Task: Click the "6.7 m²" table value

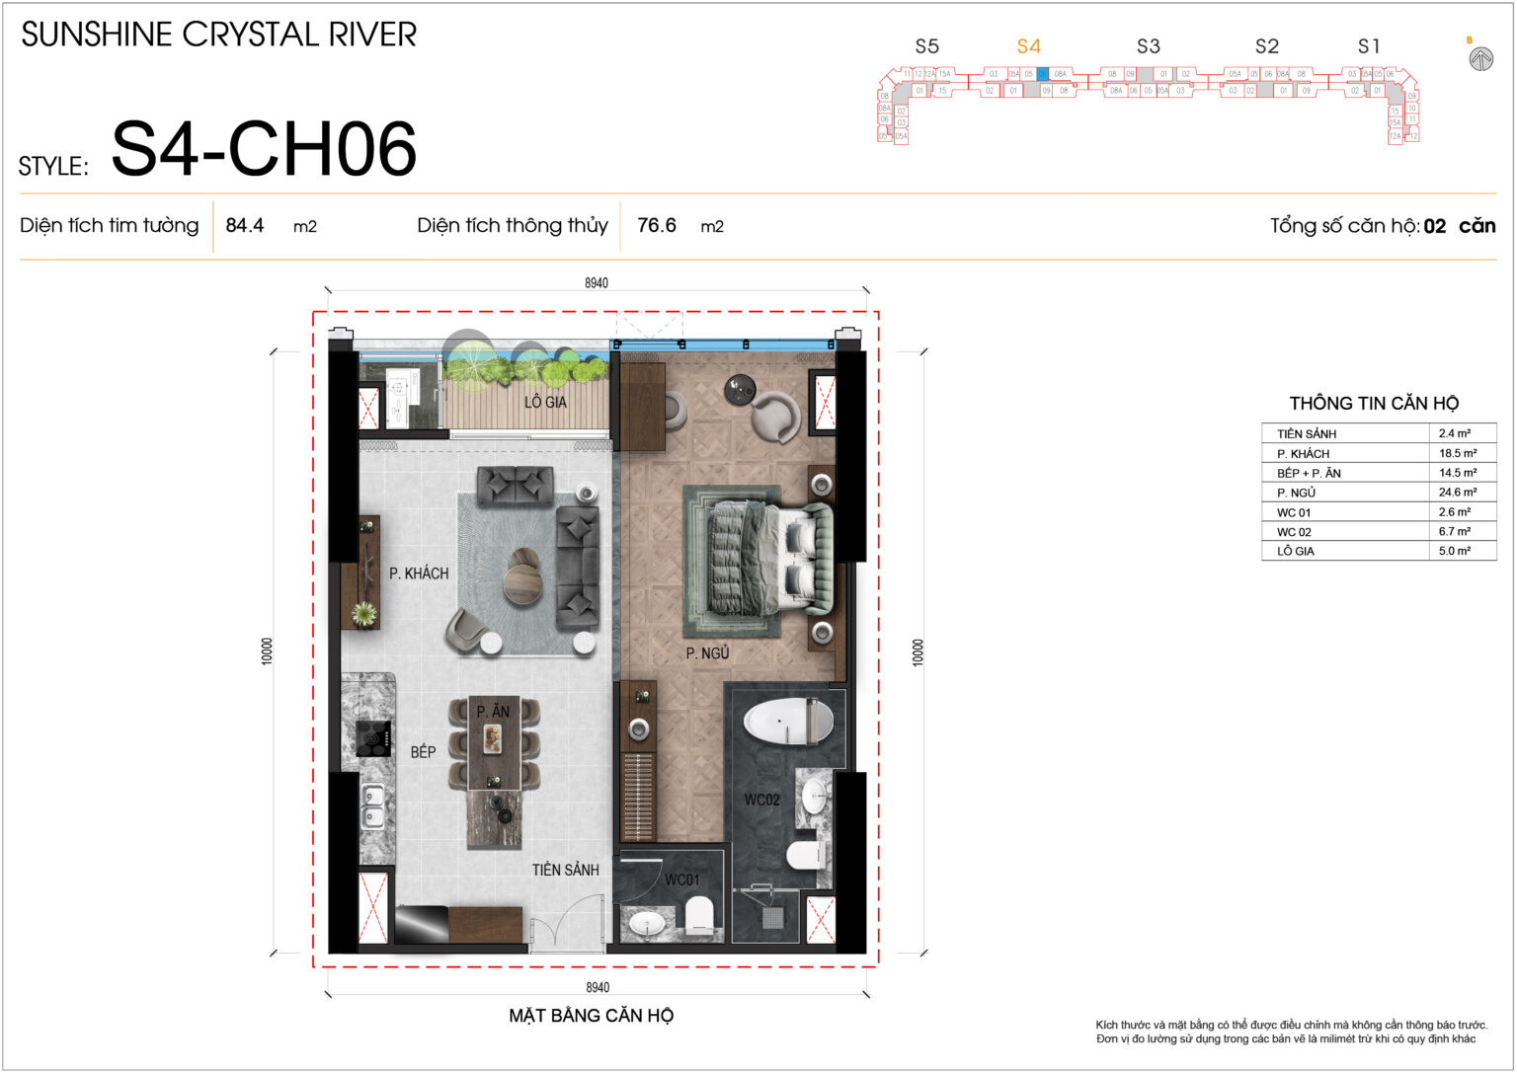Action: coord(1455,531)
